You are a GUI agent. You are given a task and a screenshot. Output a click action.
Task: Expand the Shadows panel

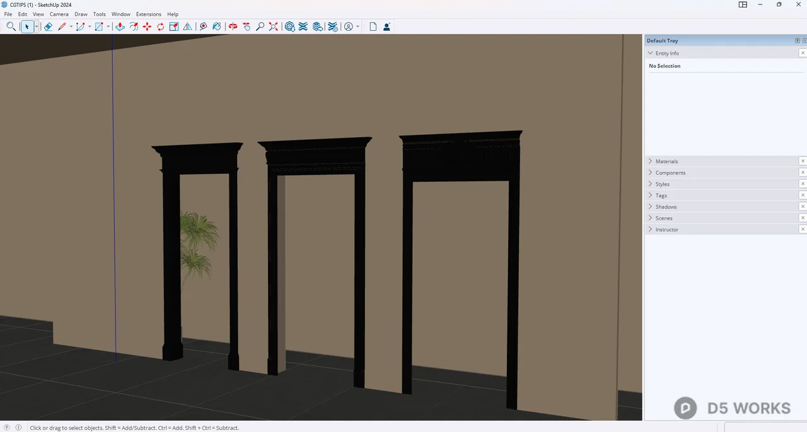click(651, 207)
